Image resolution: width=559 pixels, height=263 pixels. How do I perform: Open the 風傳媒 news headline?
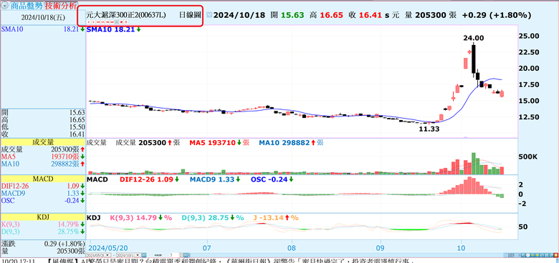(230, 262)
